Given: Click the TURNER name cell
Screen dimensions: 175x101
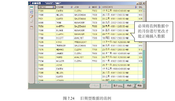Looking at the screenshot, I should pyautogui.click(x=65, y=46).
